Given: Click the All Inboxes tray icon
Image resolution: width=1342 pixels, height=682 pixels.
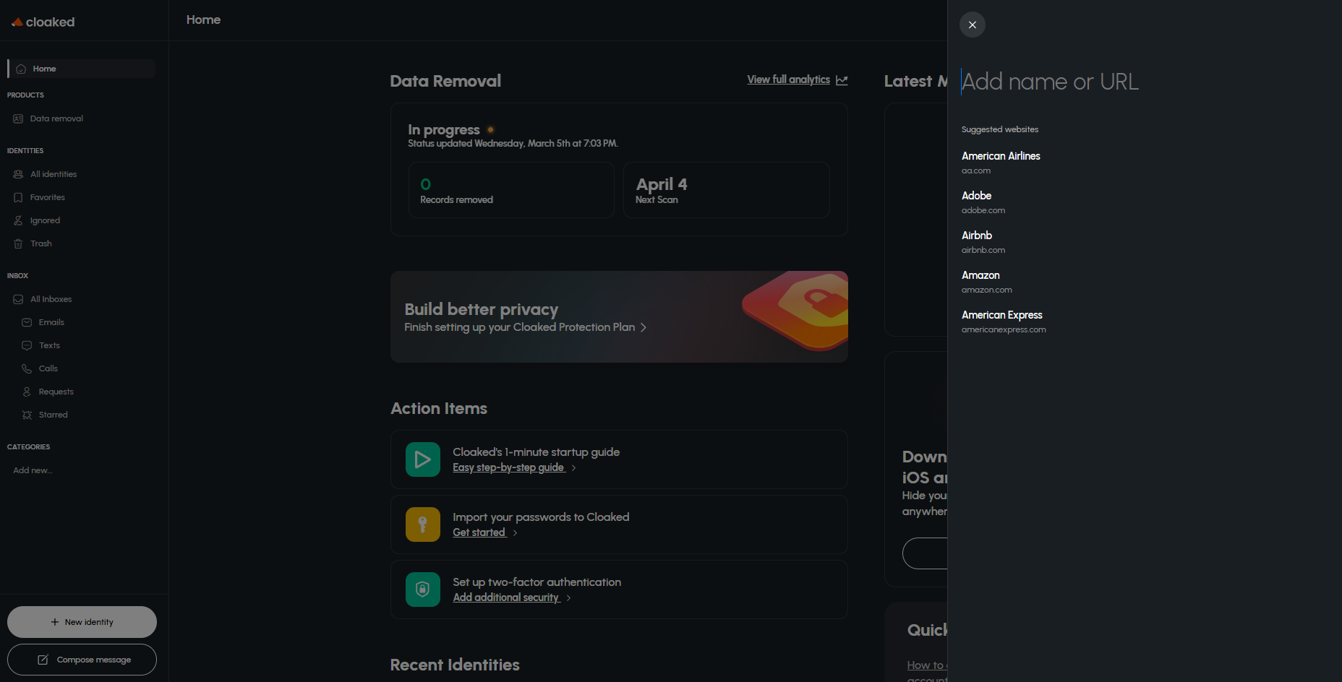Looking at the screenshot, I should [x=18, y=299].
